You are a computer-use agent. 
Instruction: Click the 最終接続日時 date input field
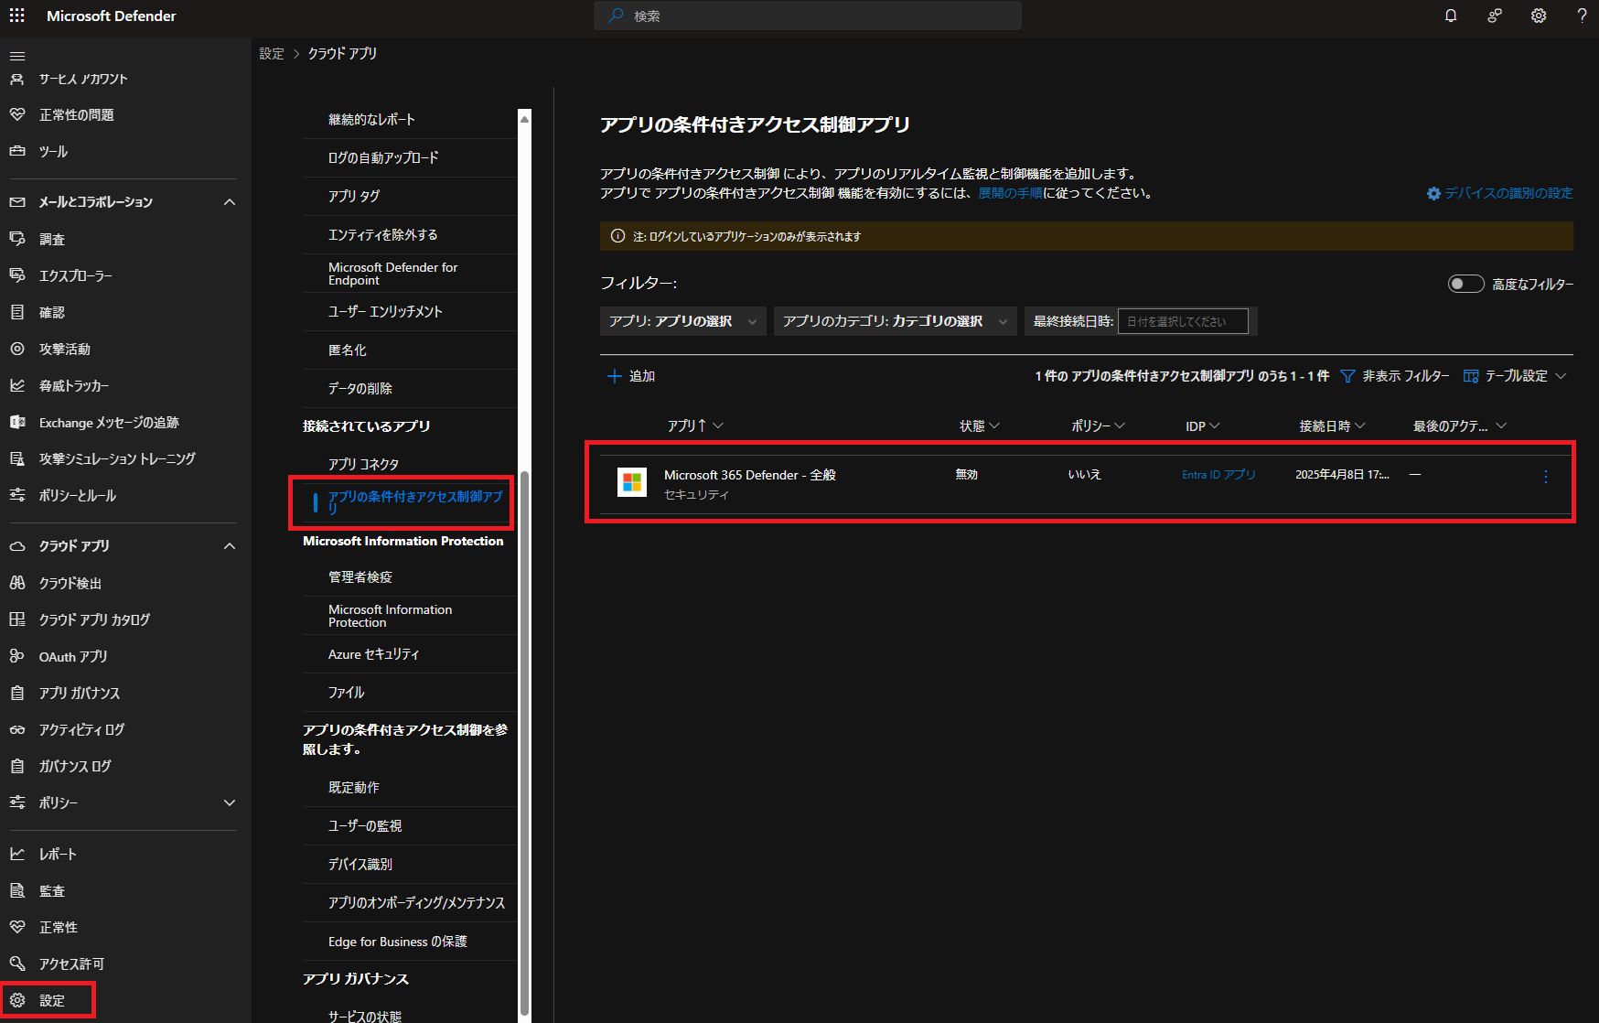(1183, 321)
